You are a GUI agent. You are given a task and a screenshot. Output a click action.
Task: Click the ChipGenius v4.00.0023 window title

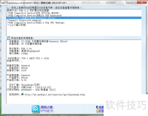(x=35, y=3)
